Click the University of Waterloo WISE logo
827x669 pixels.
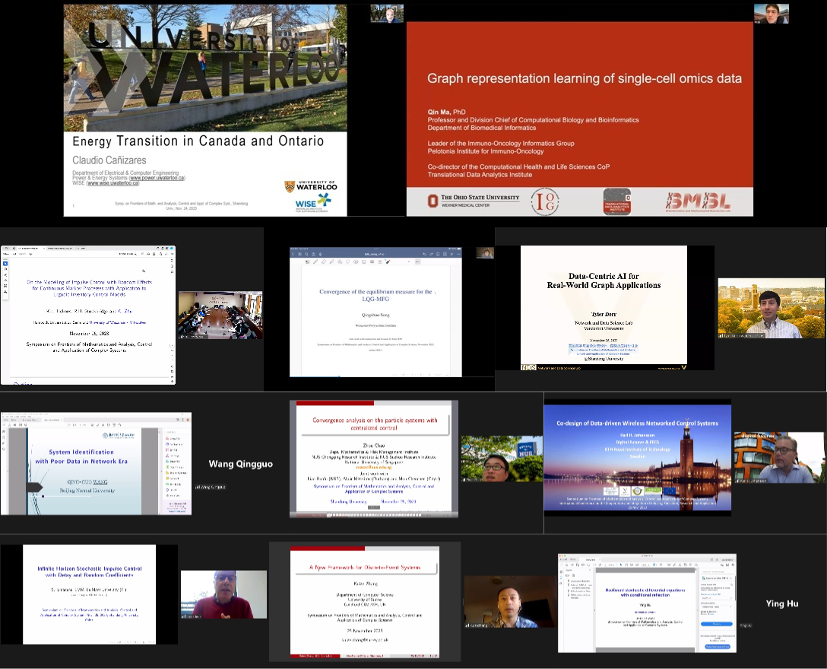click(x=312, y=195)
